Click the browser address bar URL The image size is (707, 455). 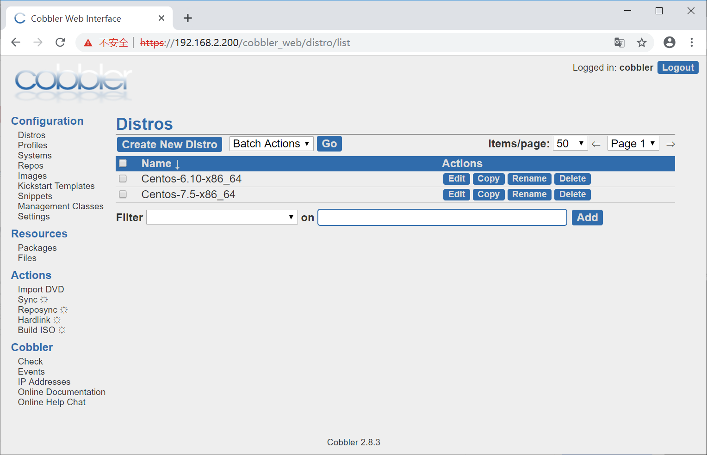click(x=245, y=42)
